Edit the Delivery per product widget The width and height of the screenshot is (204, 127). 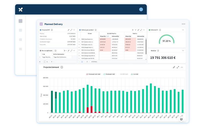coord(138,30)
